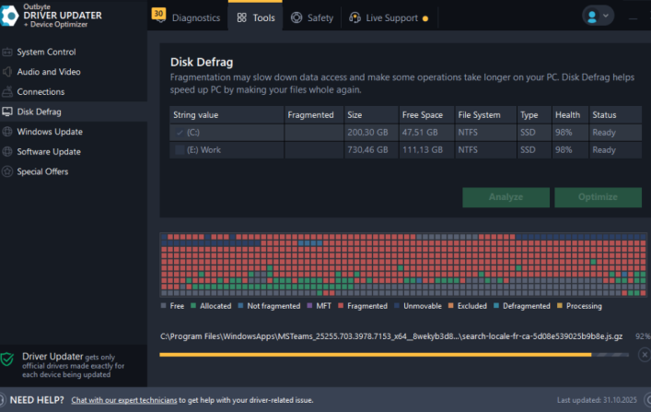Expand the user account dropdown

(598, 16)
